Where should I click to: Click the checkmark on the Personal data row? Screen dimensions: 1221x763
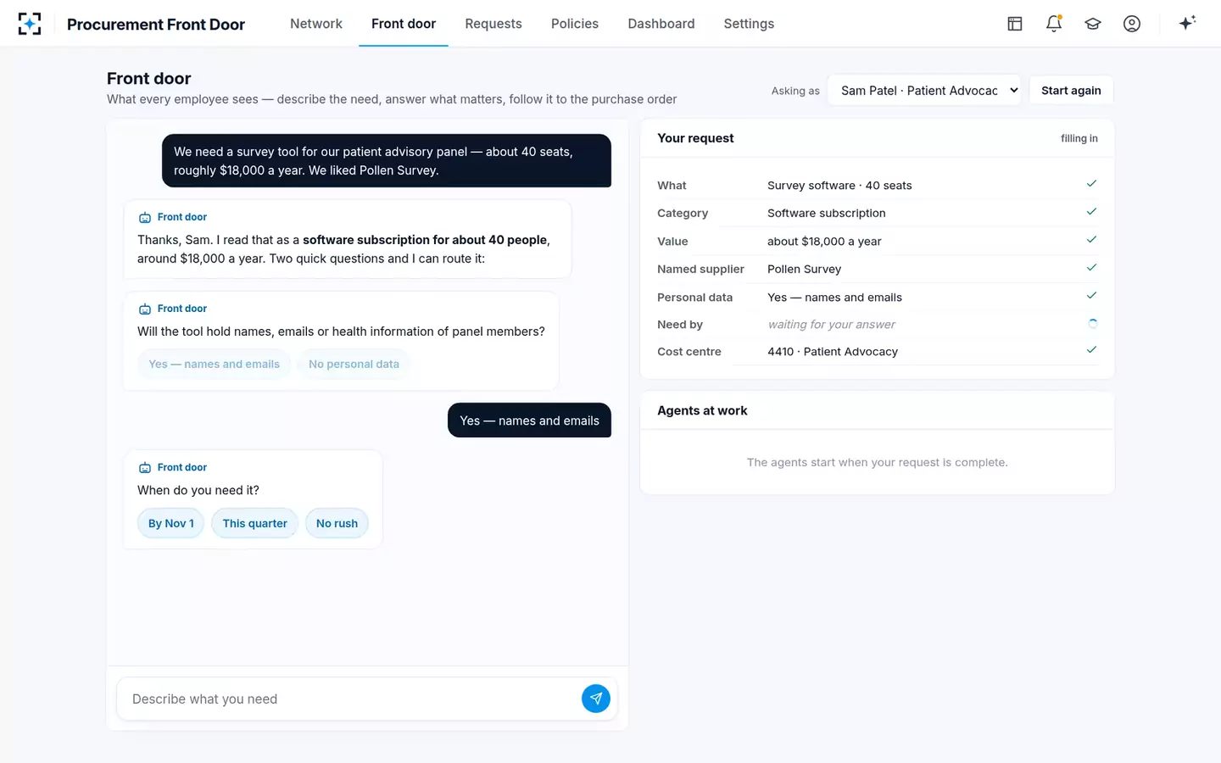tap(1091, 296)
